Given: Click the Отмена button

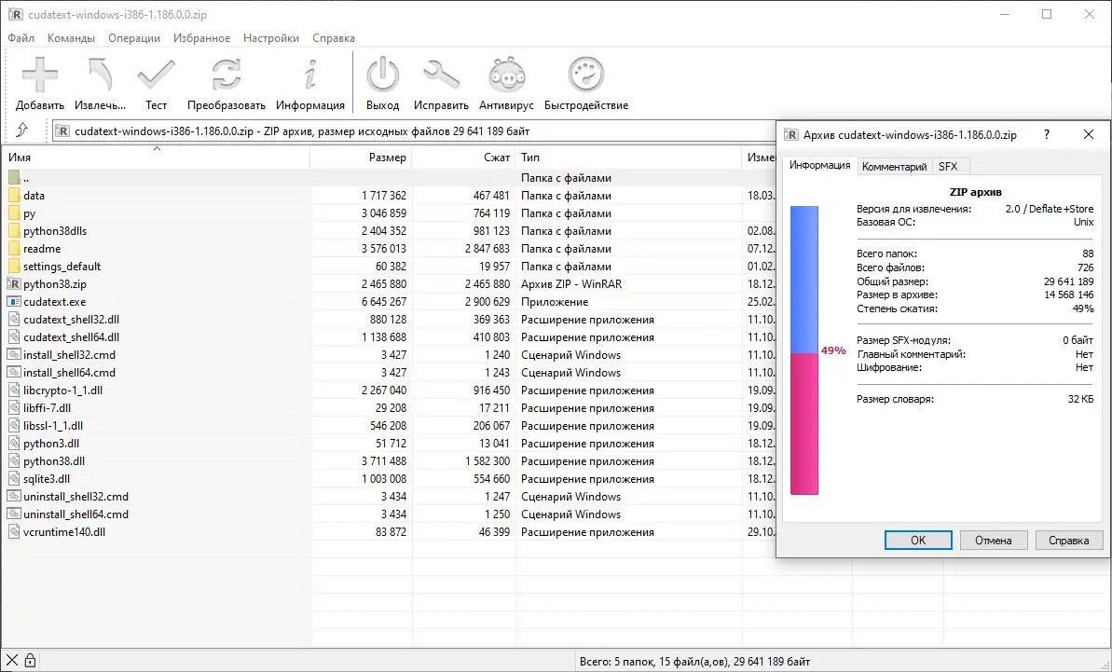Looking at the screenshot, I should [993, 541].
